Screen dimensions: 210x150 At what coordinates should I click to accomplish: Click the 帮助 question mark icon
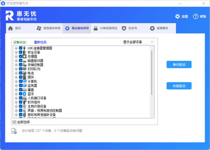195,16
